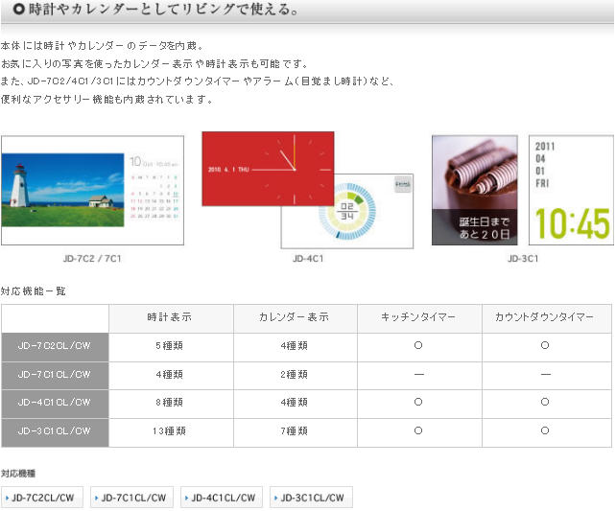The width and height of the screenshot is (616, 511).
Task: Select the キッチンタイマー column header
Action: [x=418, y=318]
